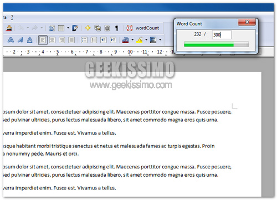Expand the Table icon dropdown arrow
This screenshot has width=277, height=200.
click(x=68, y=28)
